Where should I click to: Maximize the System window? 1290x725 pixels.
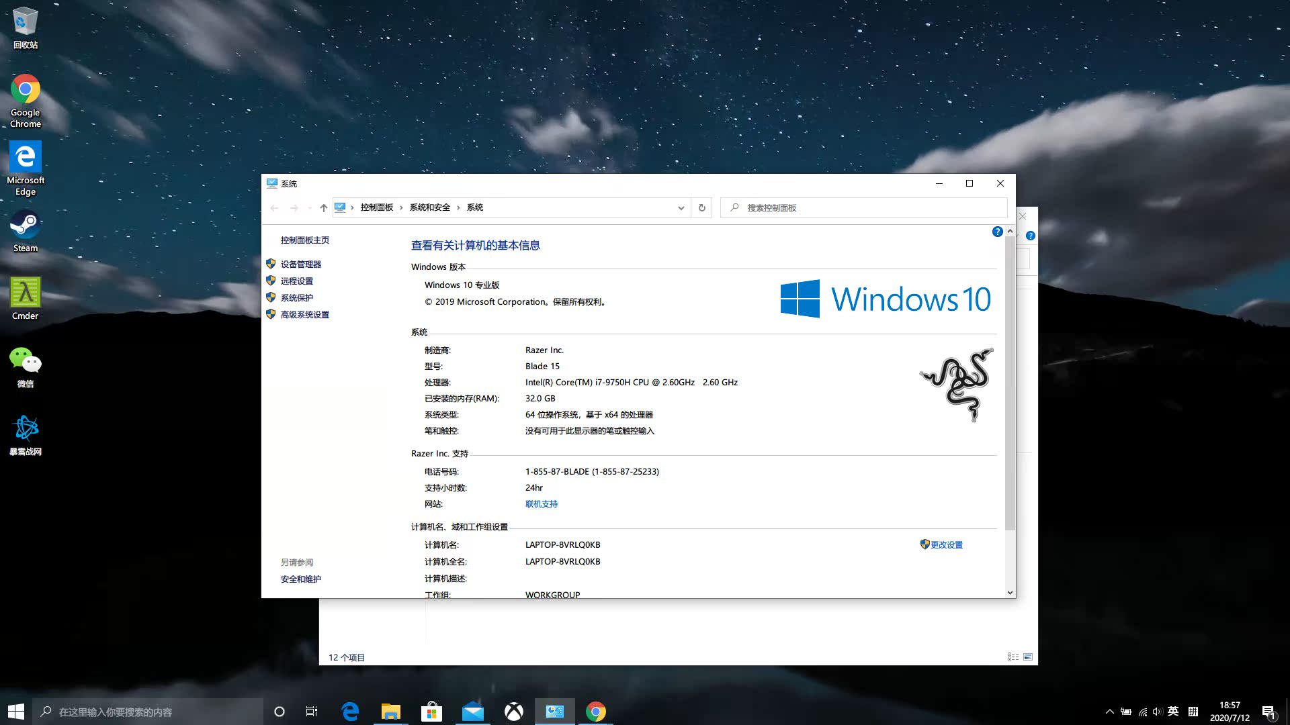[x=970, y=183]
